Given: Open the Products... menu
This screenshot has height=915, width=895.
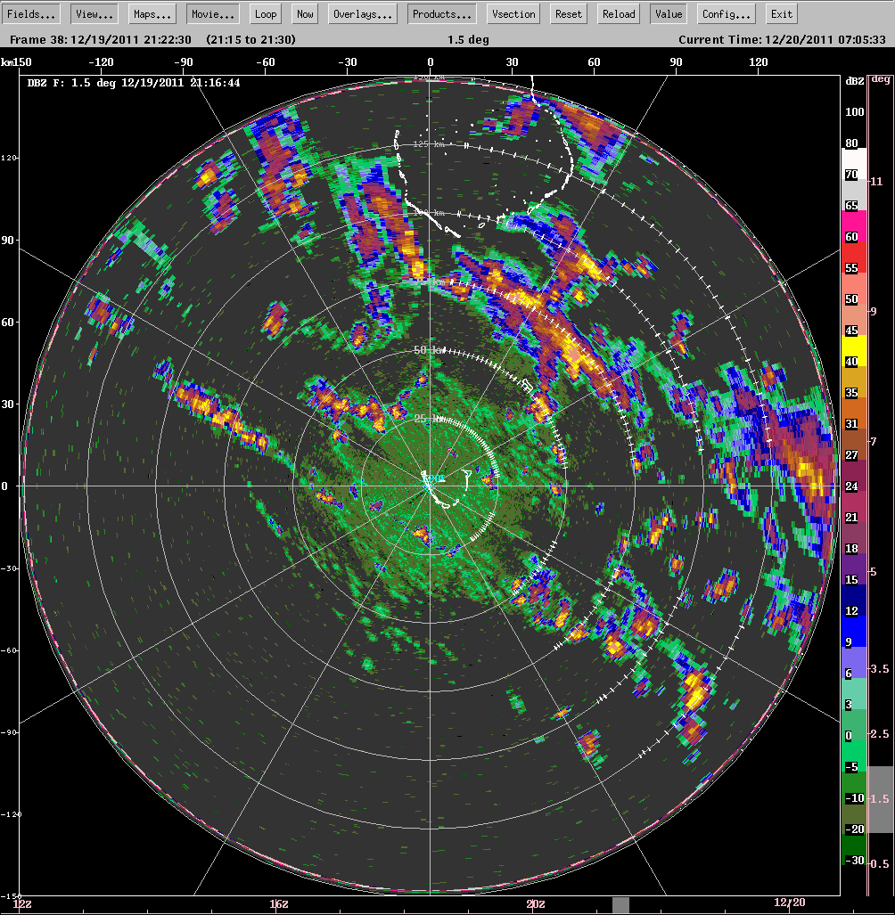Looking at the screenshot, I should [x=441, y=14].
